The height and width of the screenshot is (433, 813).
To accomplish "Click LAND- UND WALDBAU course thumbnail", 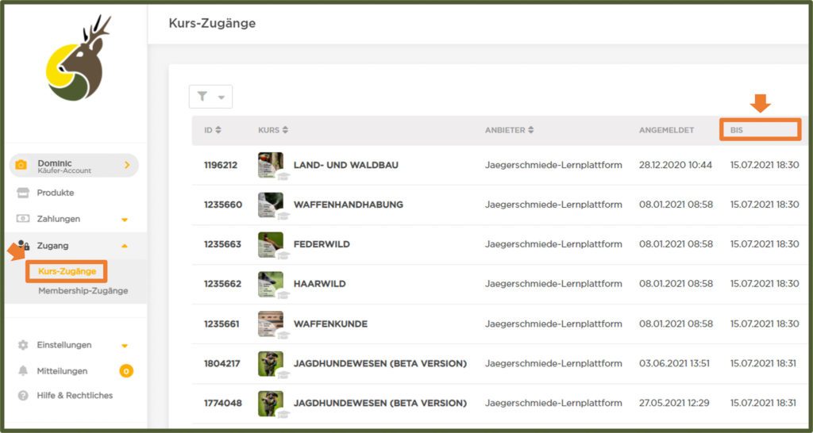I will point(272,165).
